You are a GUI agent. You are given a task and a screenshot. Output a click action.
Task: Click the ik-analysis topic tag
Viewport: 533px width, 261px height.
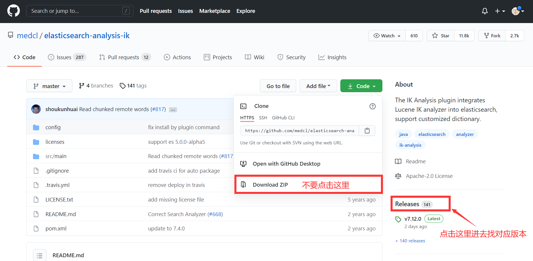(410, 145)
